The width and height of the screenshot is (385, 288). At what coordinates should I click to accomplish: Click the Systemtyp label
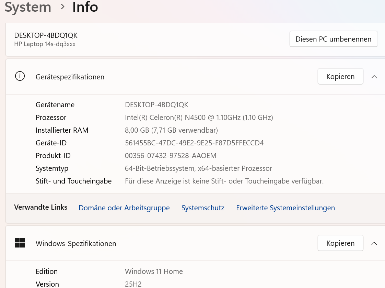pos(52,168)
